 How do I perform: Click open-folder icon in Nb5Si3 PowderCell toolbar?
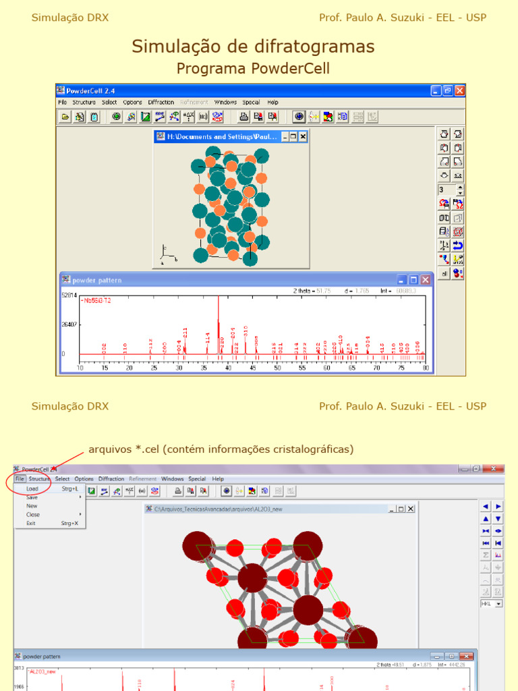(x=65, y=117)
